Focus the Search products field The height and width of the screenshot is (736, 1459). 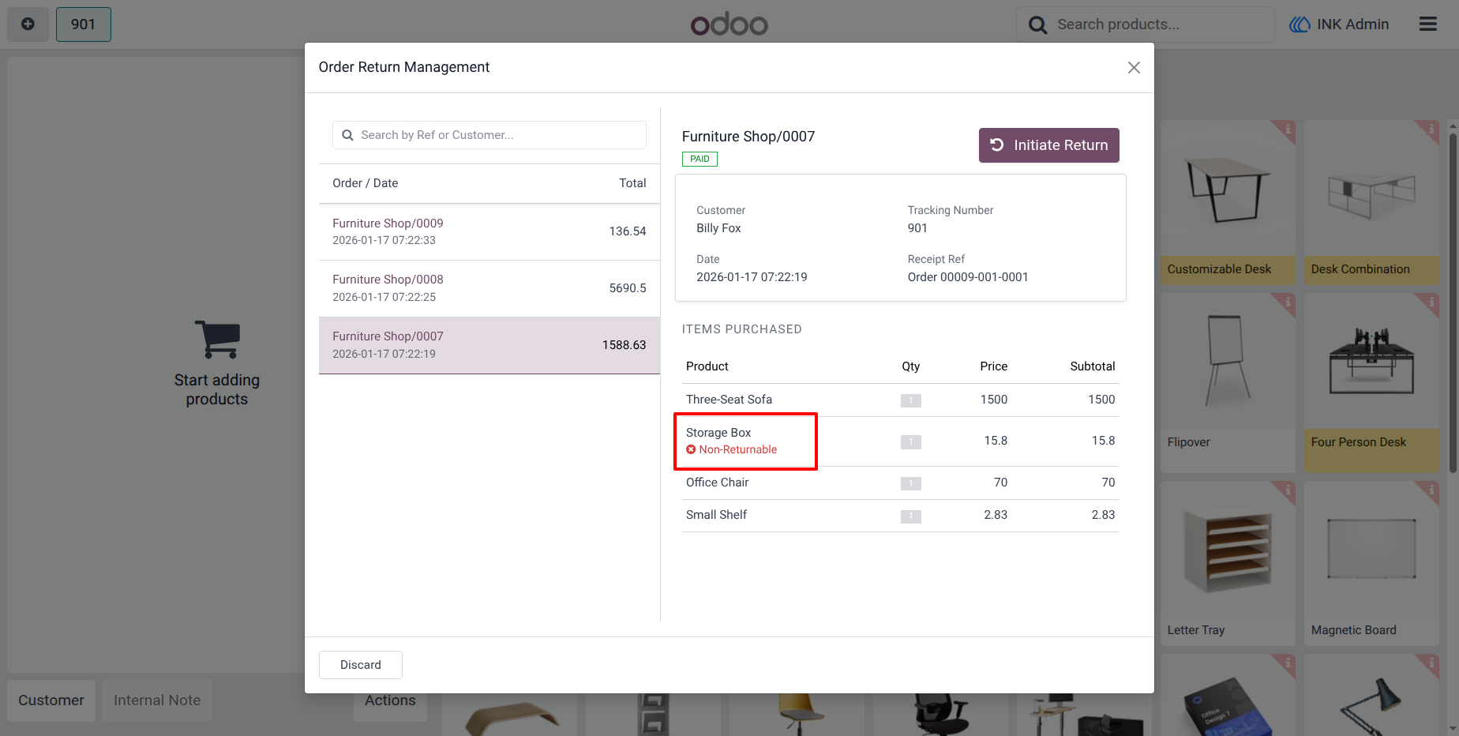click(1145, 24)
